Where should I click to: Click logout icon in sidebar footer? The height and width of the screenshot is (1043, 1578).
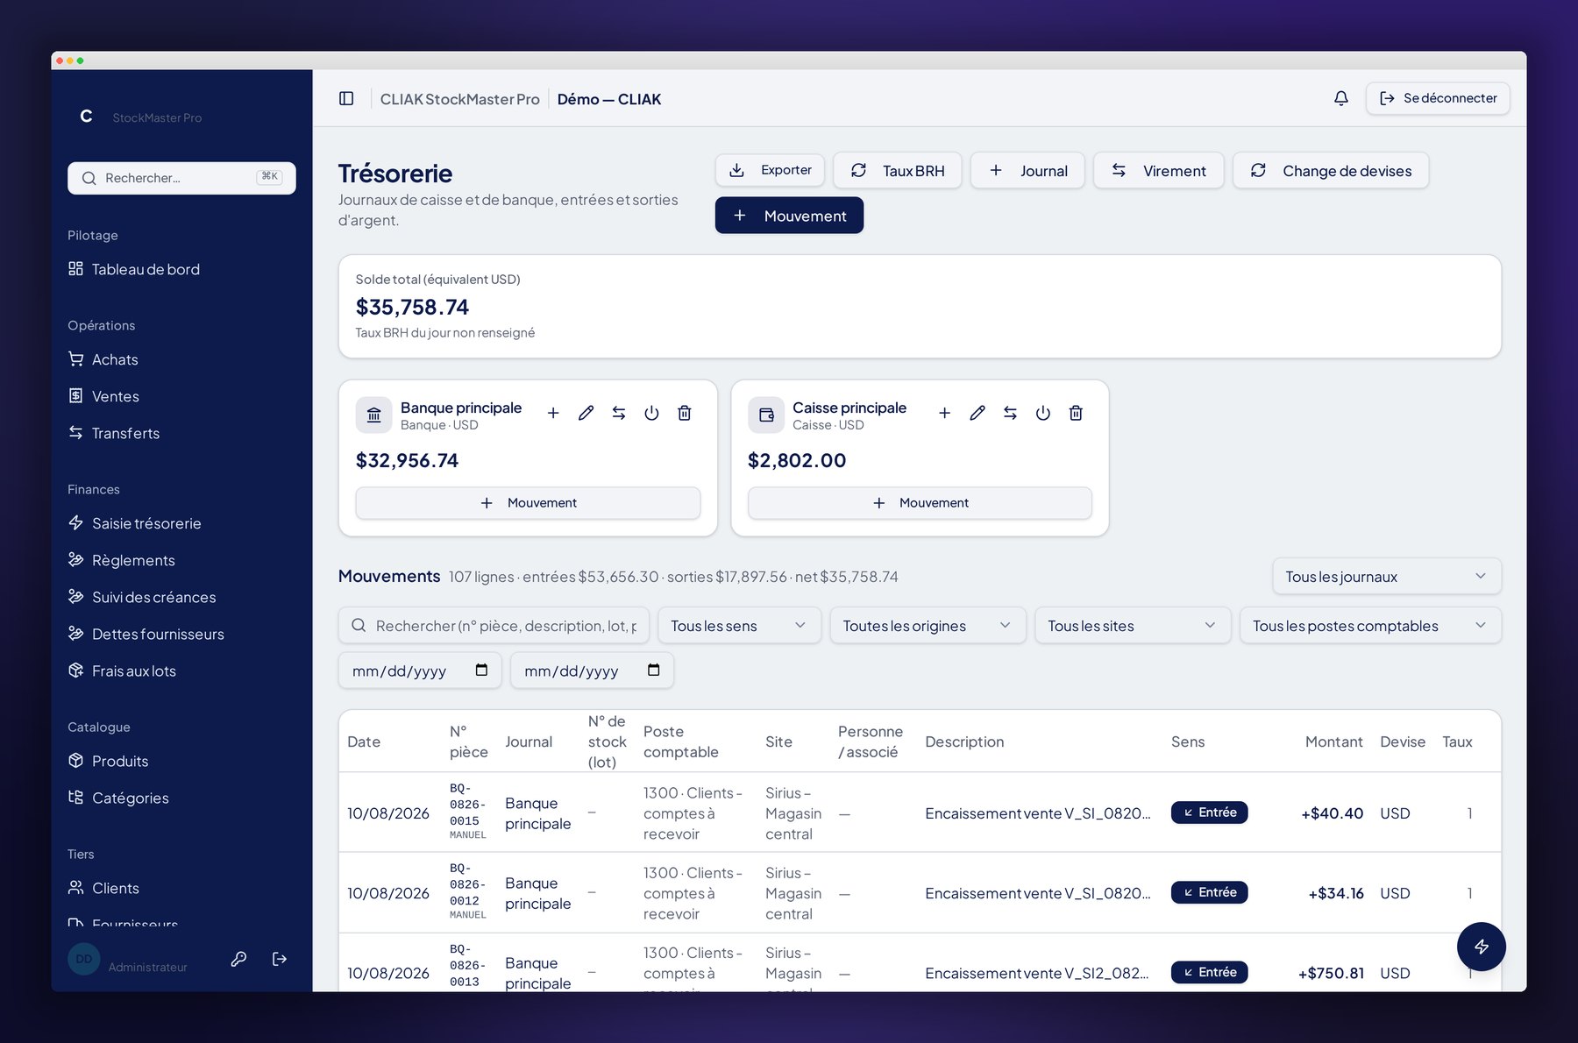point(280,959)
